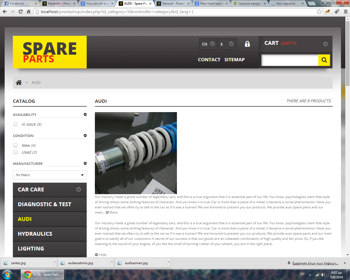This screenshot has width=350, height=280.
Task: Click the browser back arrow
Action: coord(5,12)
